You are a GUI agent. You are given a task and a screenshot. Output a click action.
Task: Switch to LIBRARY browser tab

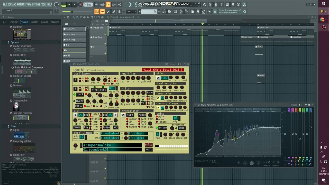click(x=35, y=22)
